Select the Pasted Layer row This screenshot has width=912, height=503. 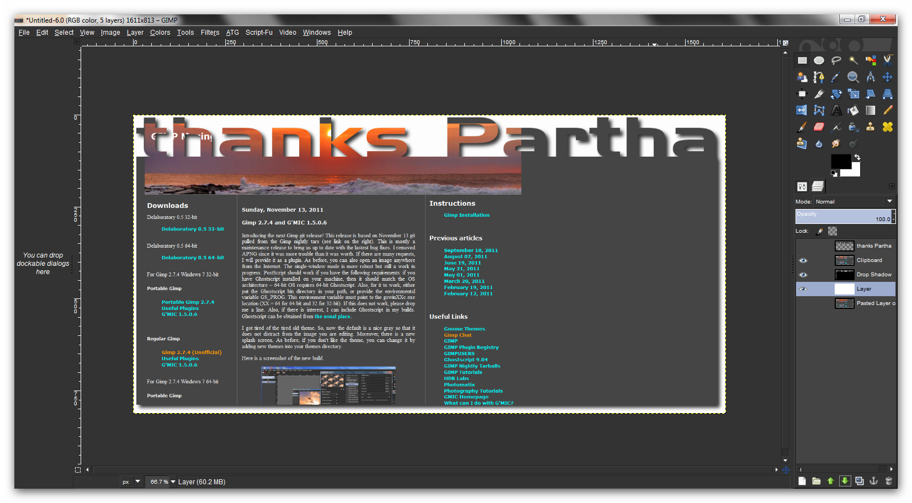846,303
